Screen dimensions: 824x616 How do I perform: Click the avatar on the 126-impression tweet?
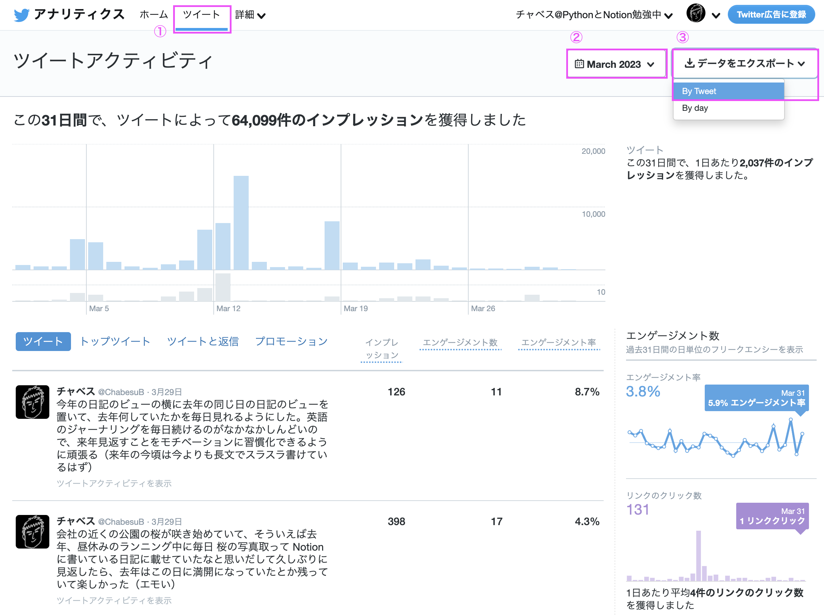coord(33,402)
